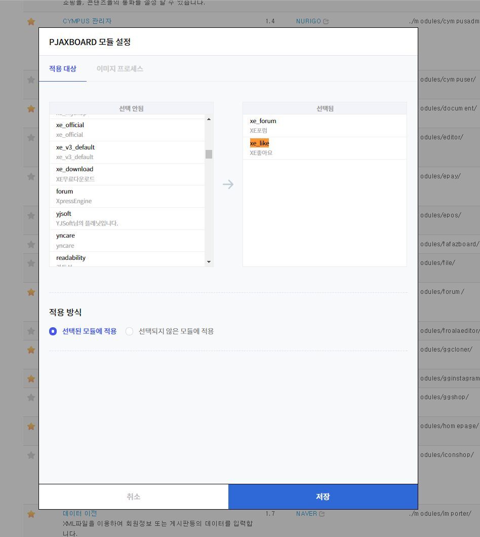This screenshot has height=537, width=480.
Task: Toggle star in the modules/epay/ row
Action: pyautogui.click(x=31, y=177)
